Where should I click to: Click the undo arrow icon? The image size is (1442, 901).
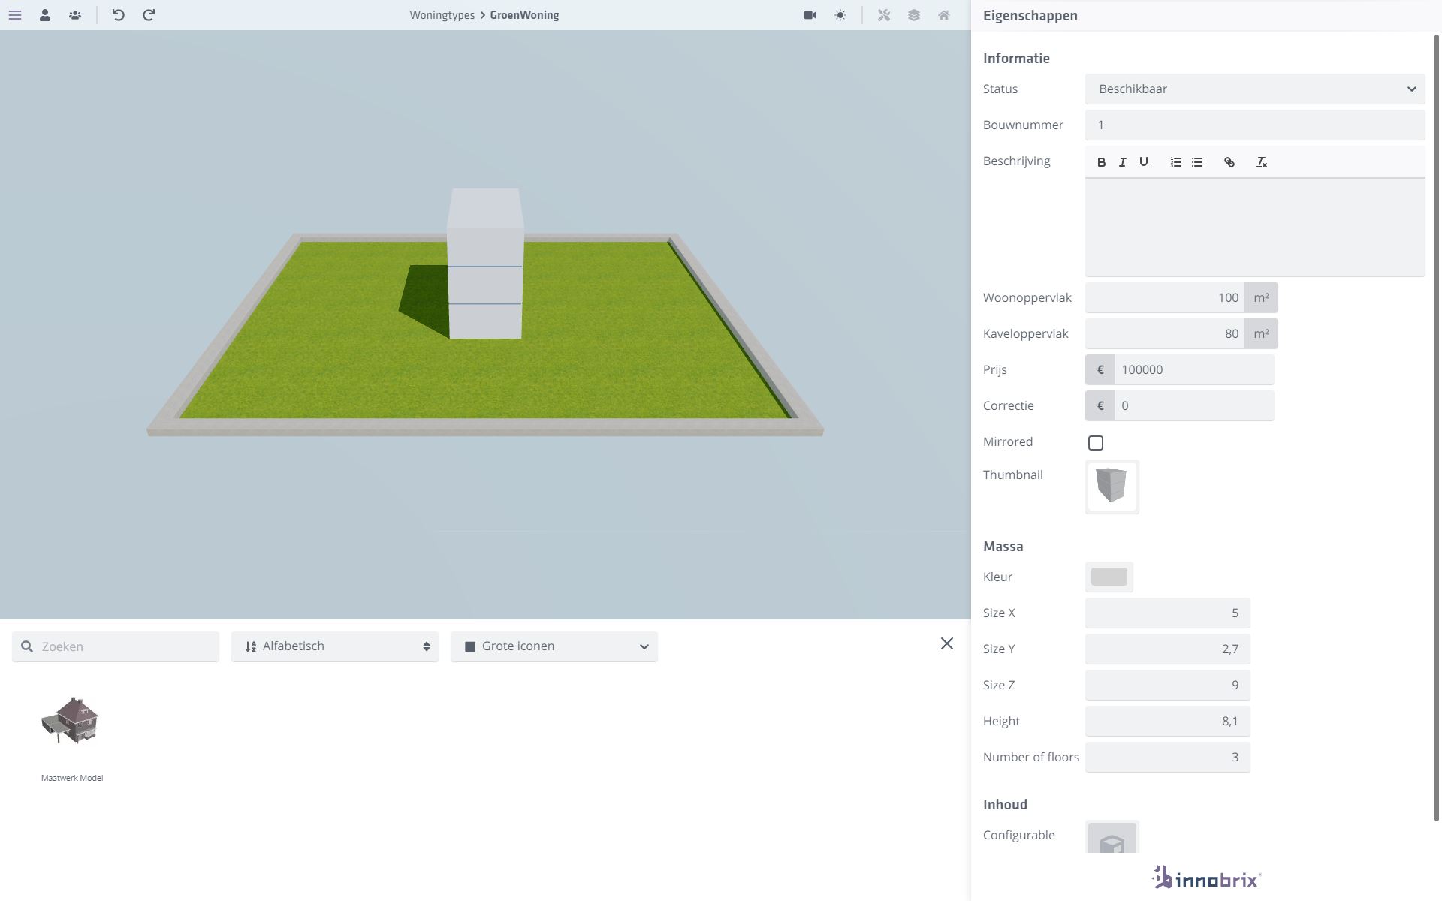point(117,14)
